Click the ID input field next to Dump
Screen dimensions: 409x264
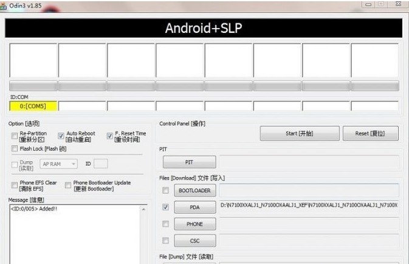pyautogui.click(x=101, y=164)
